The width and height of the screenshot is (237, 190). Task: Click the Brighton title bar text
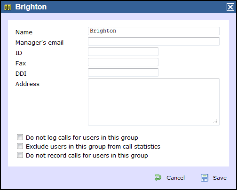tap(31, 7)
